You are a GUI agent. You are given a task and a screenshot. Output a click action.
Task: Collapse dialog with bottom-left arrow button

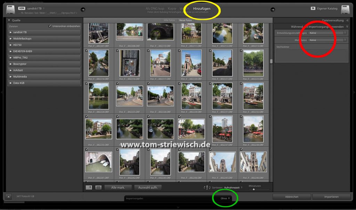(9, 197)
